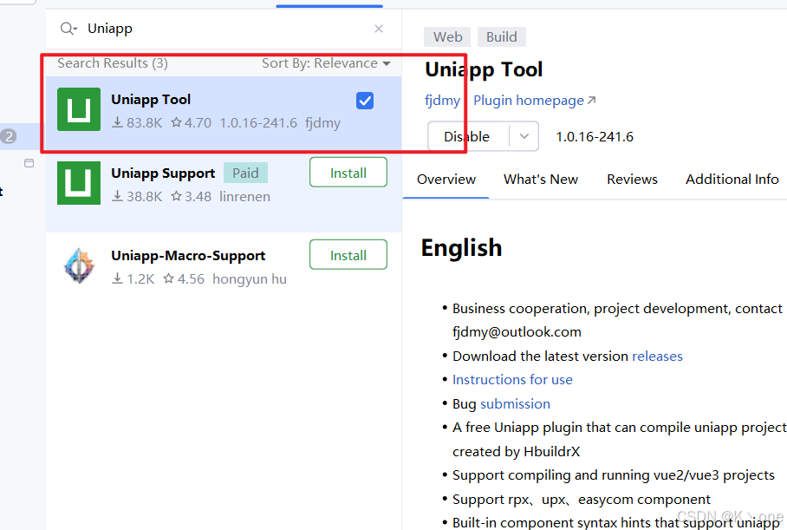Switch to the Reviews tab
Viewport: 787px width, 530px height.
click(x=632, y=180)
